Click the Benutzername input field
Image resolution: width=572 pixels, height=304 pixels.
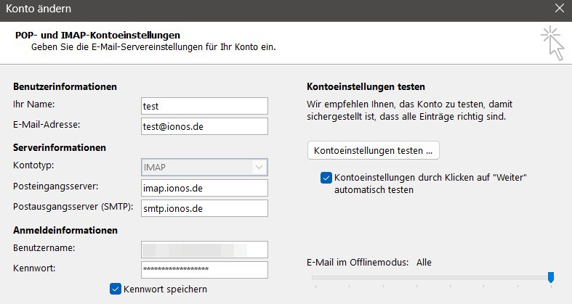tap(204, 250)
